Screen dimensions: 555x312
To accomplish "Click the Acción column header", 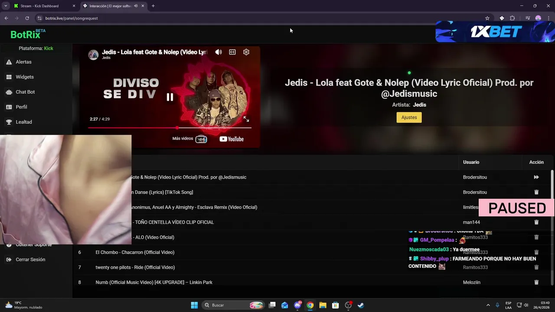I will click(x=536, y=162).
